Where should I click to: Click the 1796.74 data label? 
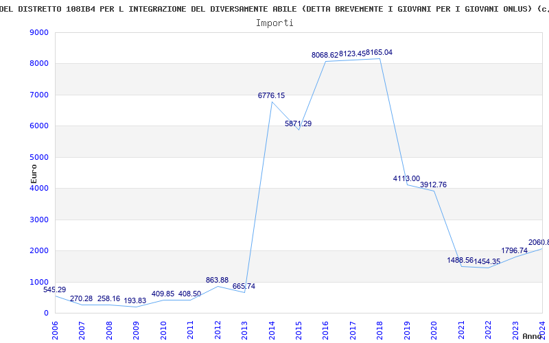pyautogui.click(x=514, y=250)
